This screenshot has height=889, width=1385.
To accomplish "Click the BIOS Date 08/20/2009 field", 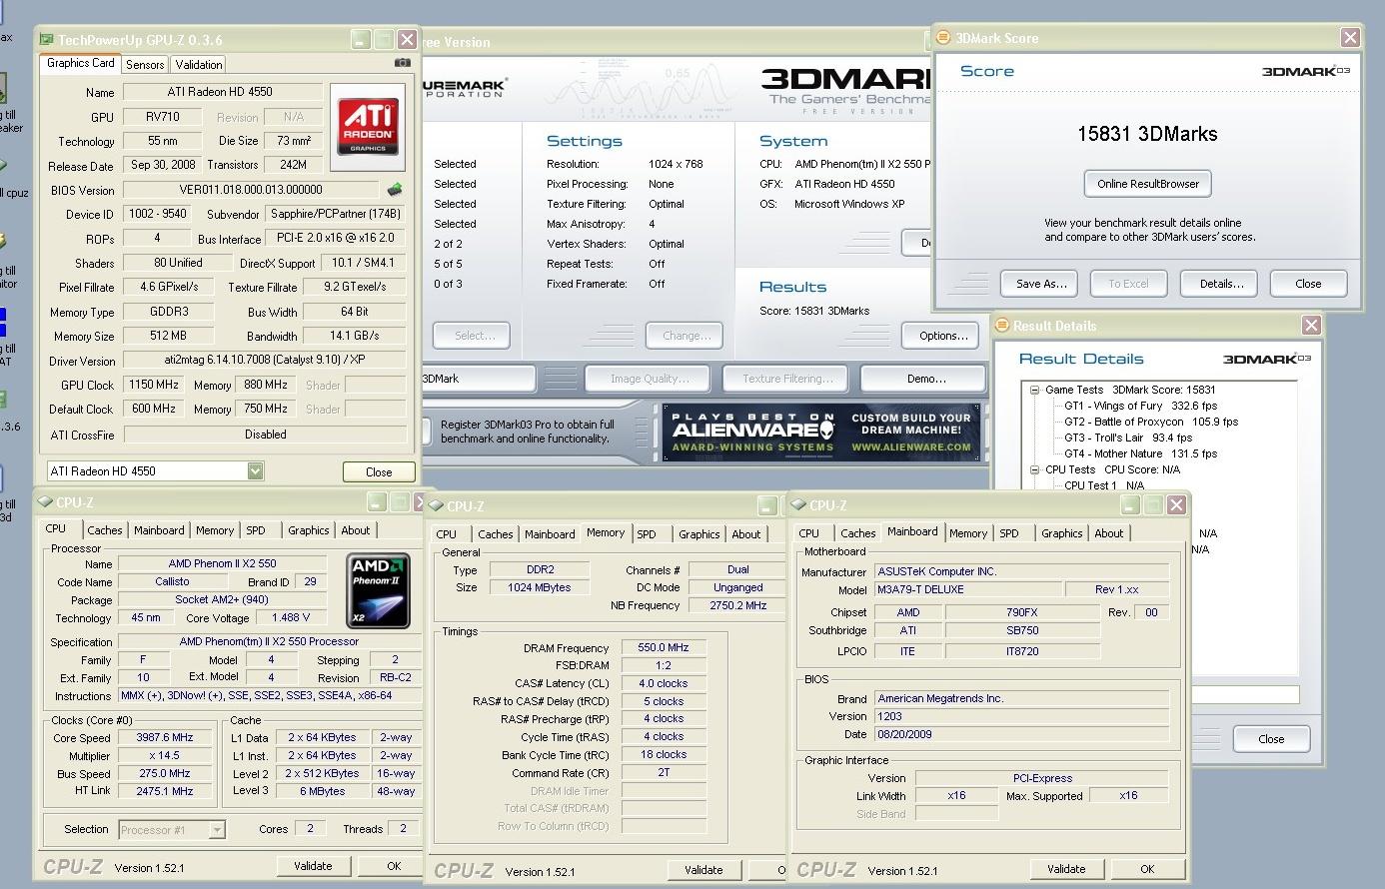I will pos(1020,734).
